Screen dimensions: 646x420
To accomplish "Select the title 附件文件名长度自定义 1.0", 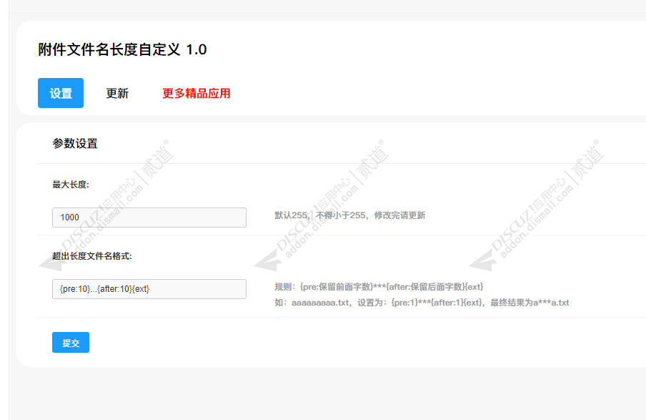I will coord(122,49).
